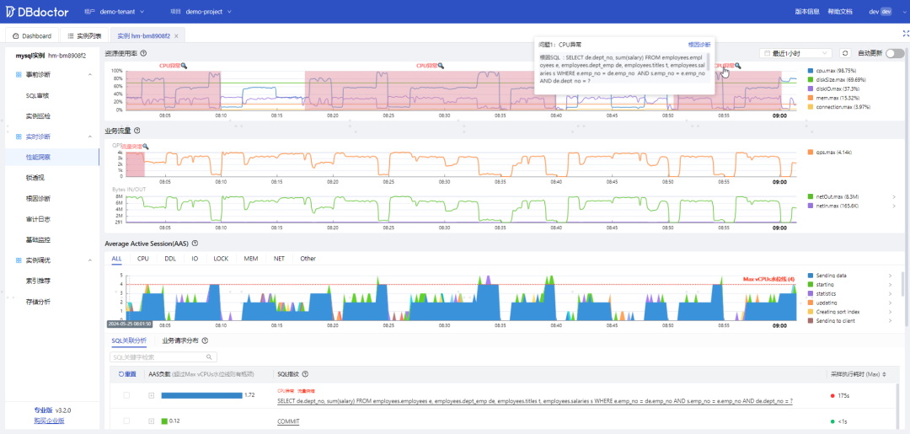
Task: Click the 重置 button
Action: point(127,374)
